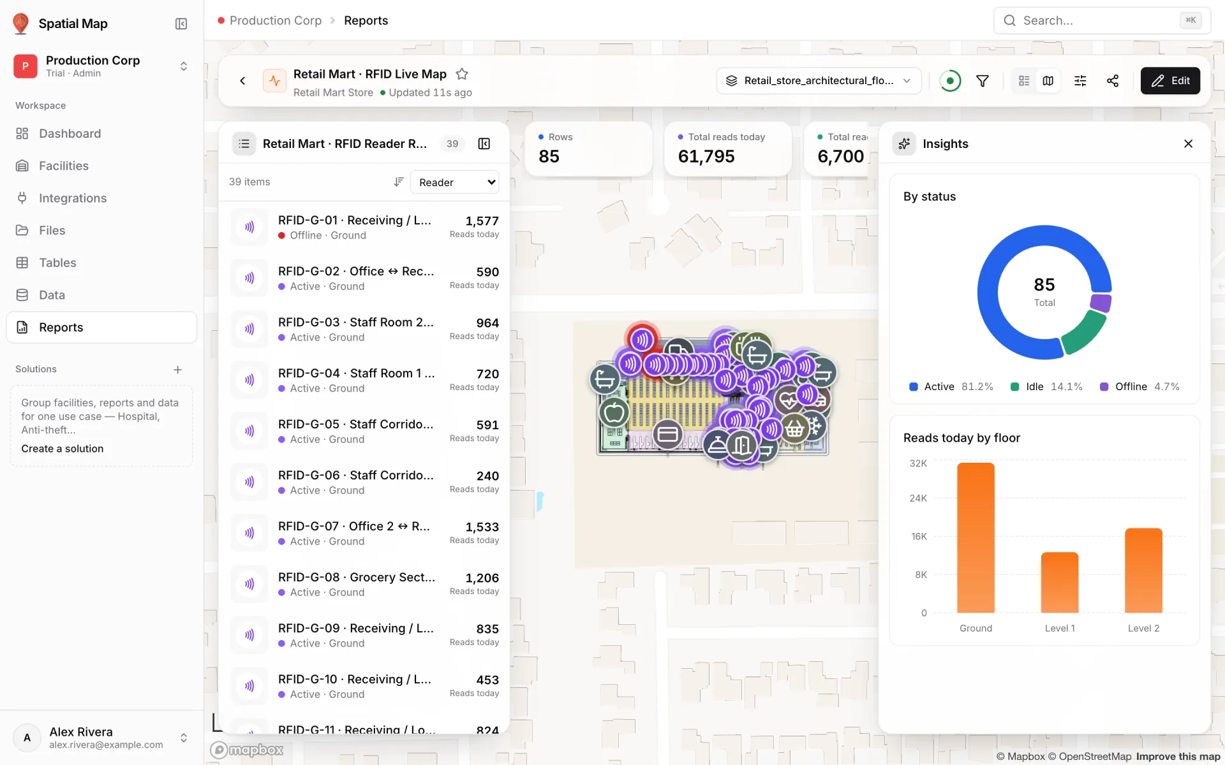Open the filter funnel icon
The width and height of the screenshot is (1225, 765).
click(x=983, y=81)
